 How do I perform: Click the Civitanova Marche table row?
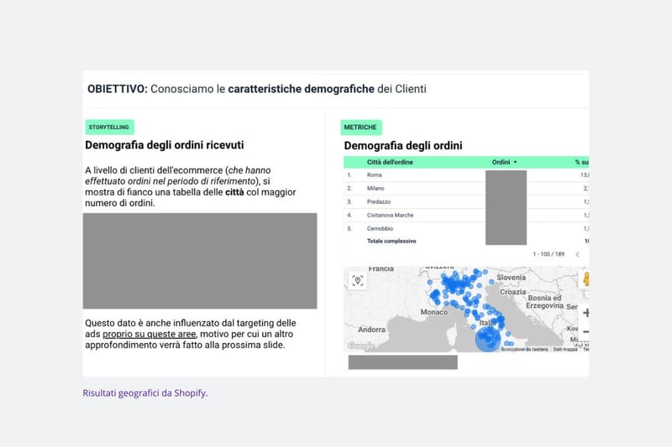click(x=466, y=216)
